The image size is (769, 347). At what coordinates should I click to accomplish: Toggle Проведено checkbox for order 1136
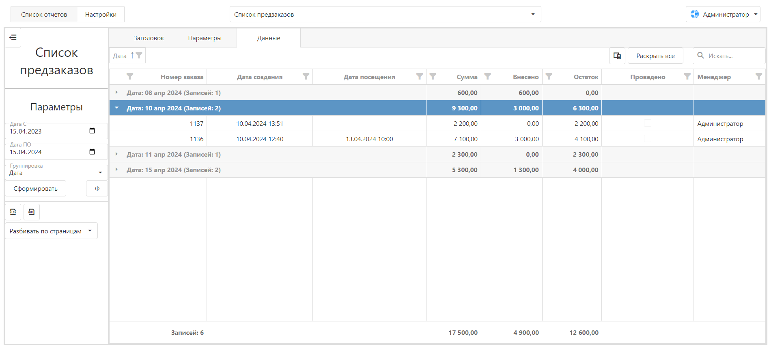pyautogui.click(x=648, y=138)
